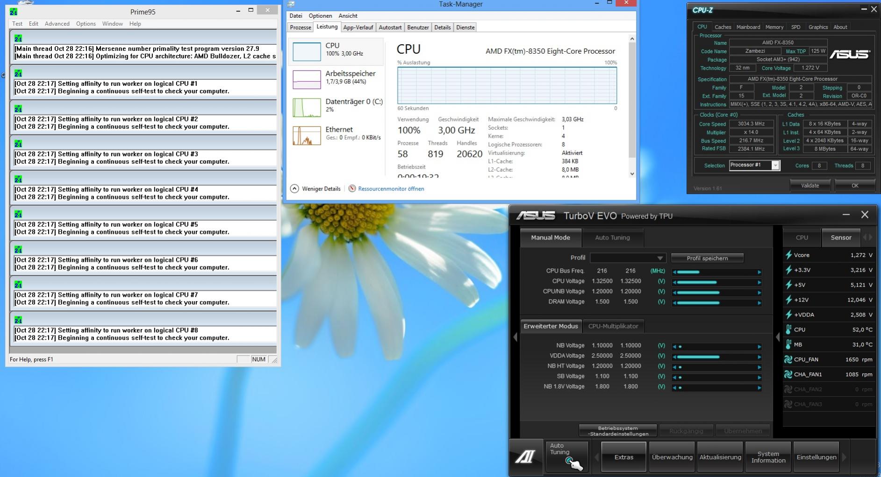881x477 pixels.
Task: Click the Task-Manager vertical scrollbar down arrow
Action: [632, 174]
